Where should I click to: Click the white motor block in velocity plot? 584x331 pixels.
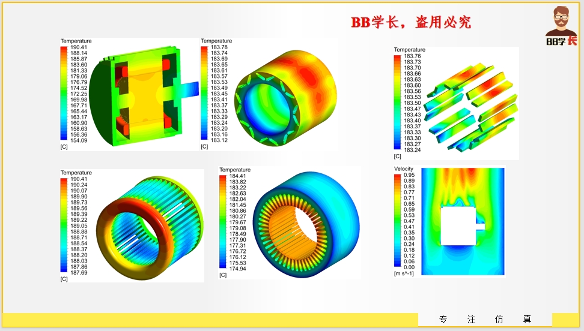[x=458, y=225]
